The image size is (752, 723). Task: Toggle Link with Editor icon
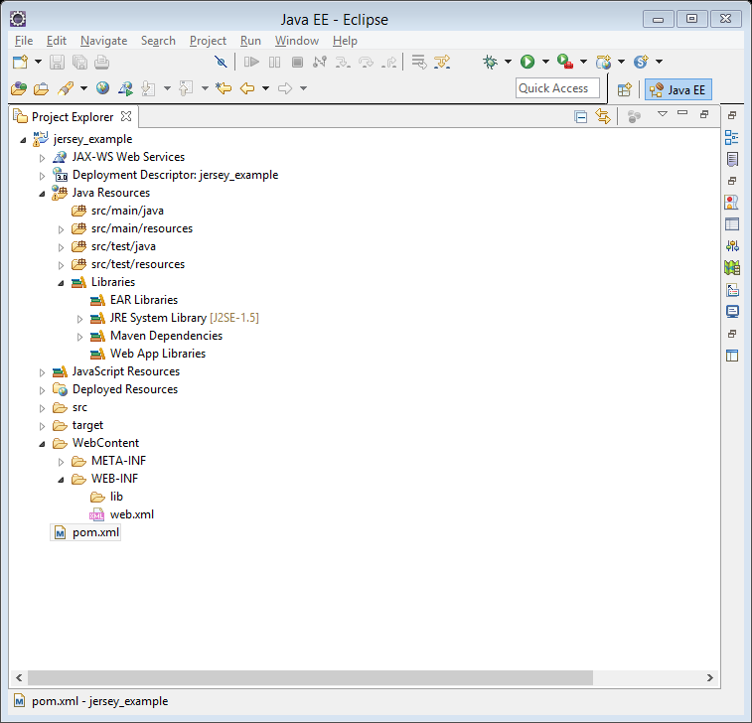(x=603, y=116)
